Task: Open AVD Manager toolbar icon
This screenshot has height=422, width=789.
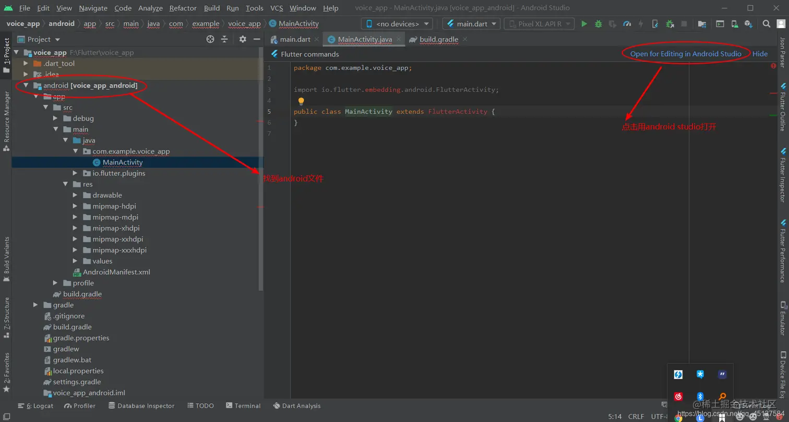Action: coord(734,23)
